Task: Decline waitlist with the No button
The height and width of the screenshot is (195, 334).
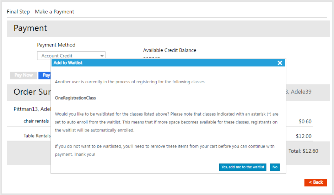Action: click(x=275, y=167)
